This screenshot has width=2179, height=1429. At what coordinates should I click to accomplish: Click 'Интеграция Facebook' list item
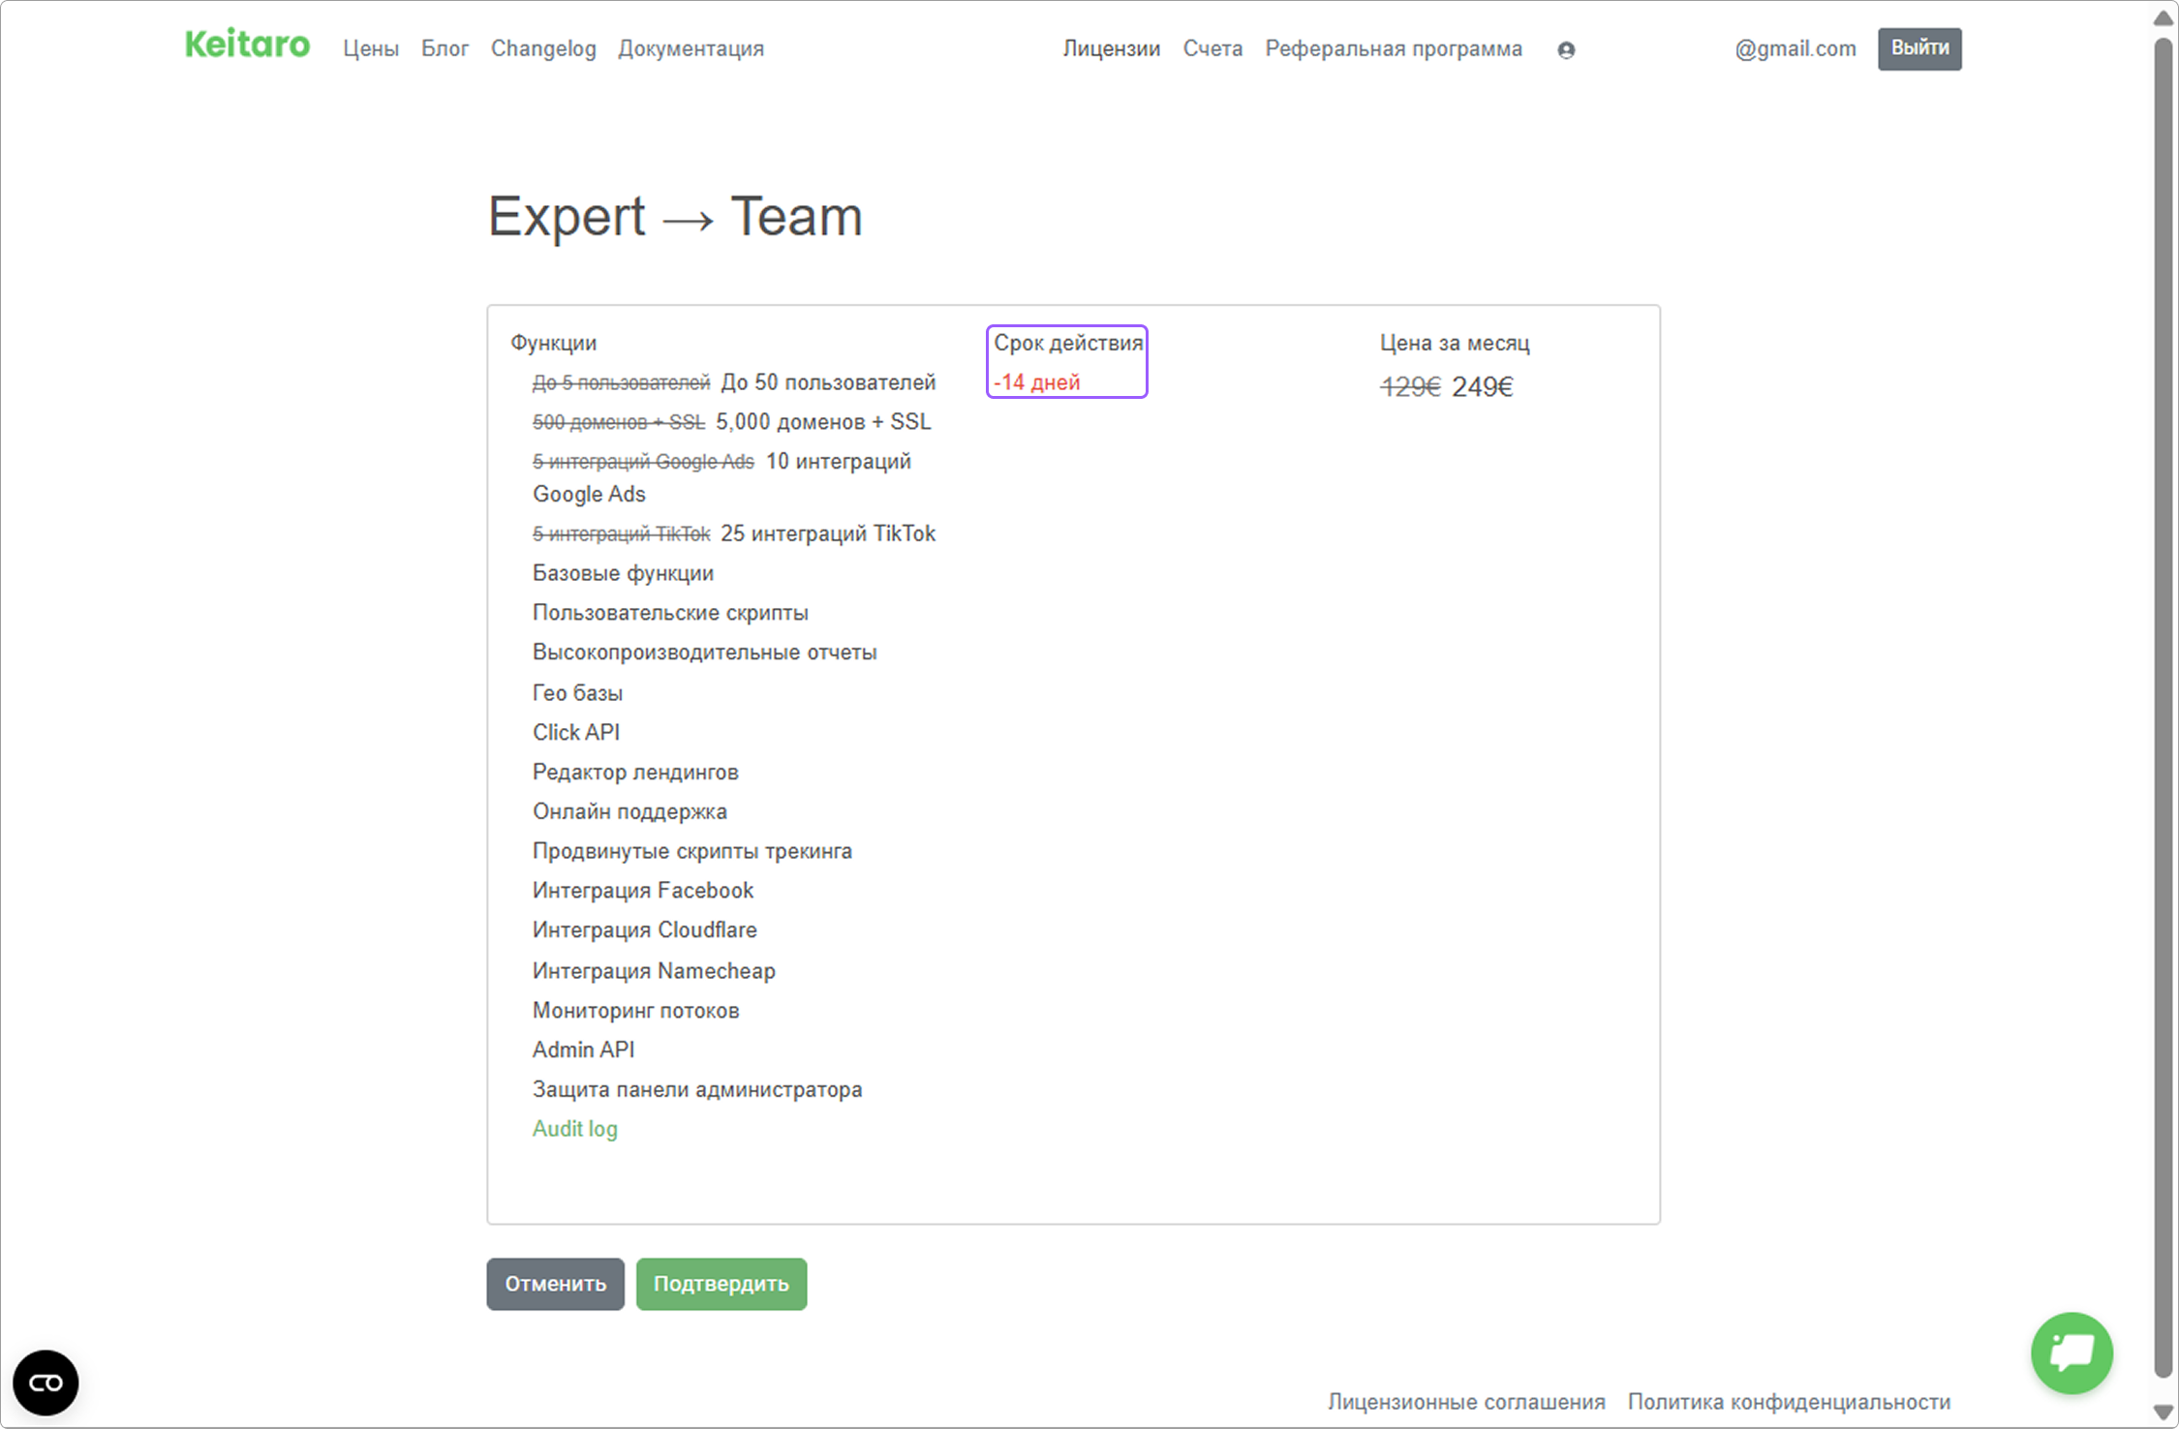tap(643, 891)
